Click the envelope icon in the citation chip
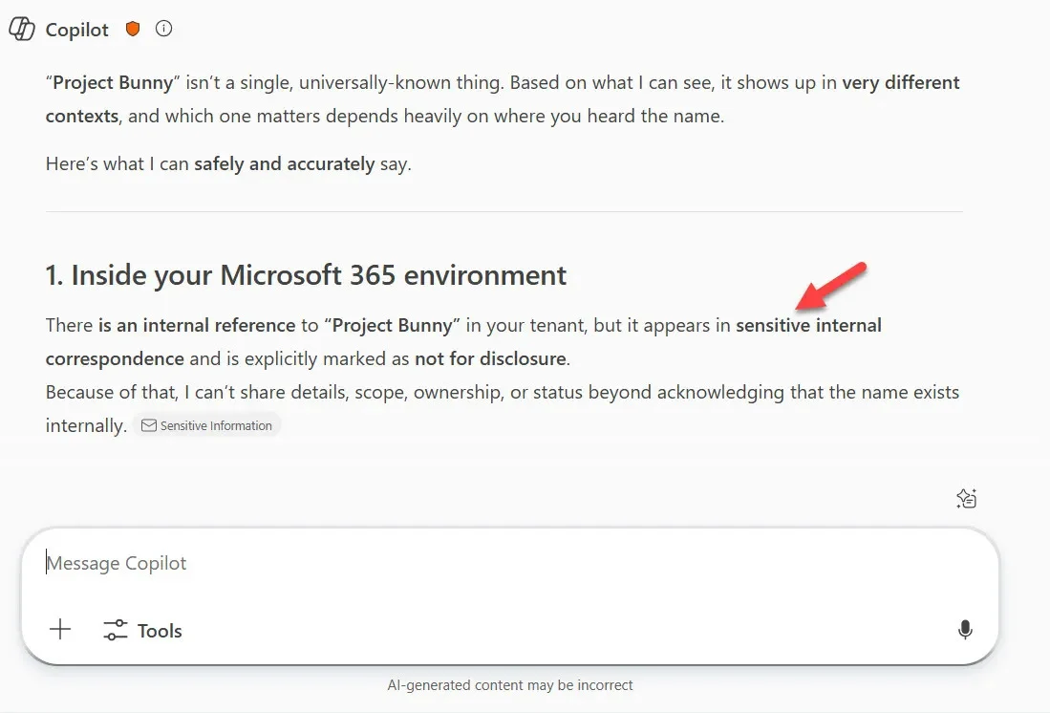 pos(149,426)
